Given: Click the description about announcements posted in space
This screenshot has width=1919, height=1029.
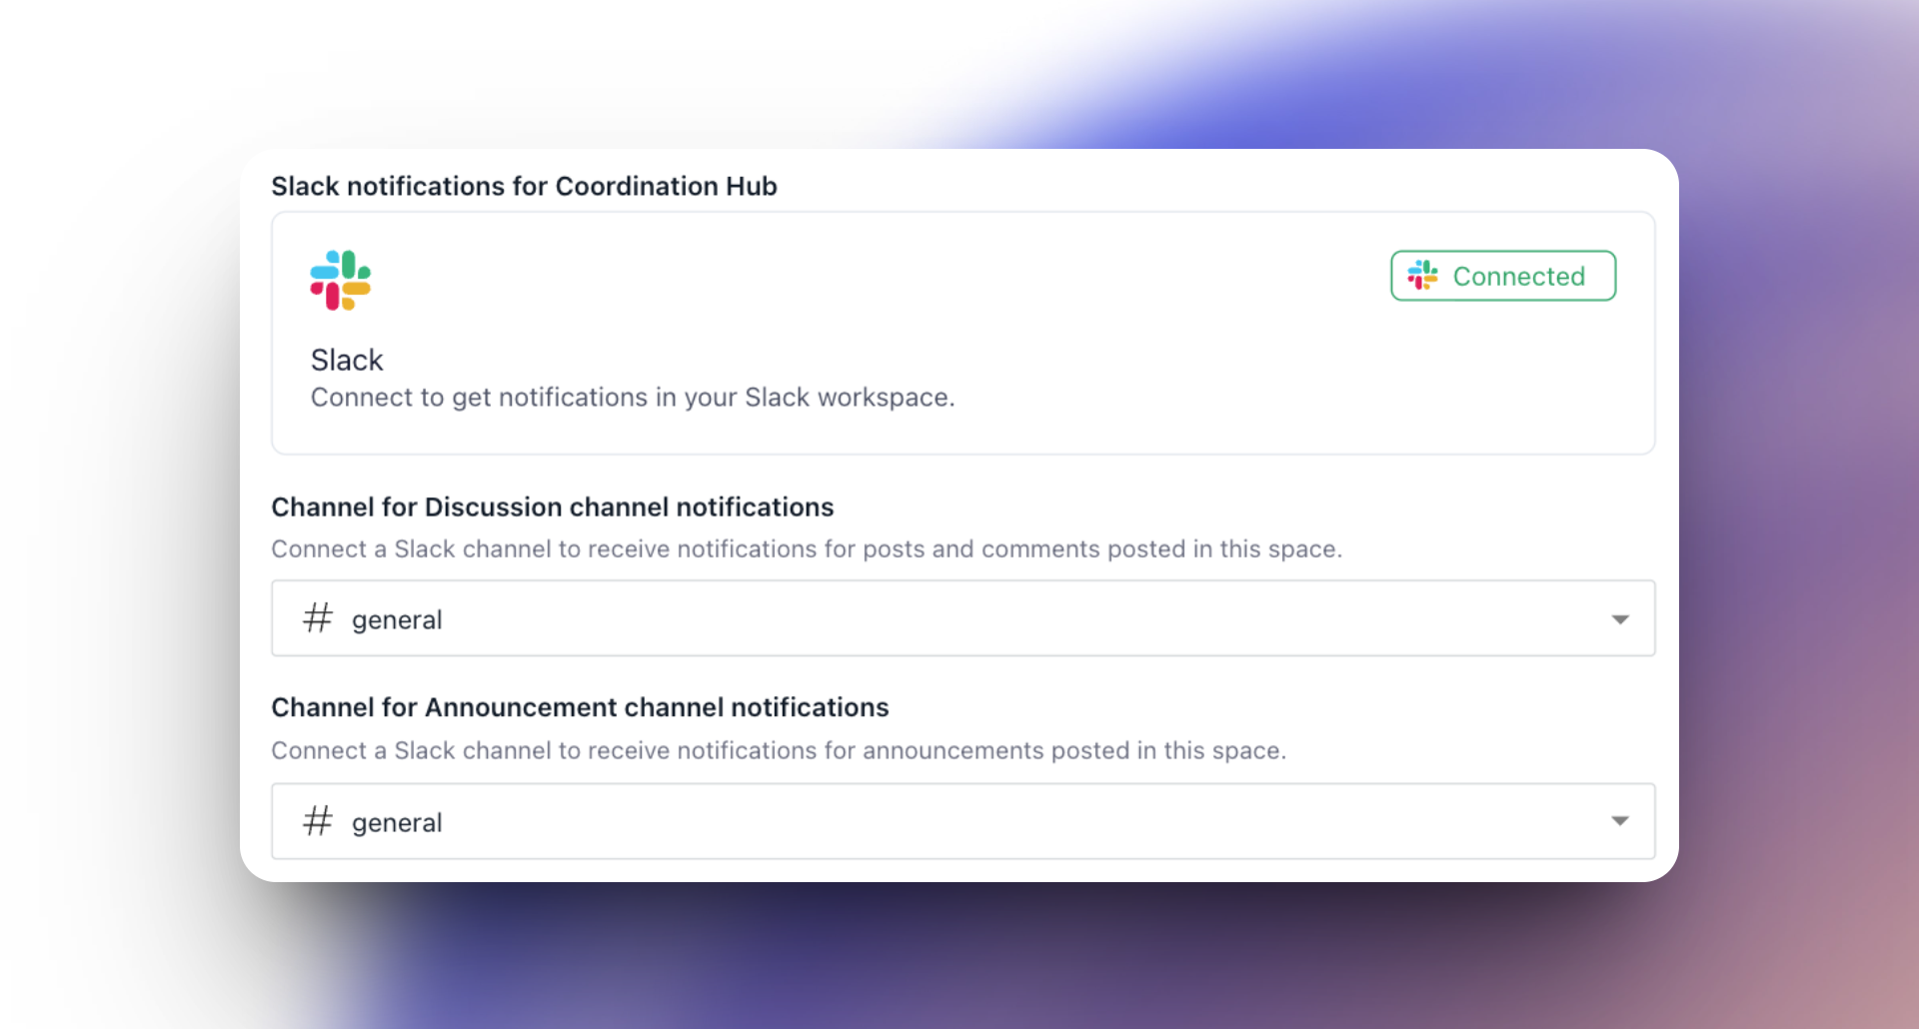Looking at the screenshot, I should [779, 751].
